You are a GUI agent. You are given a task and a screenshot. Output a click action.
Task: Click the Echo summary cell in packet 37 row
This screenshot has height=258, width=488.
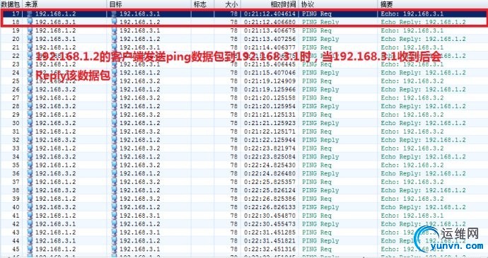412,182
